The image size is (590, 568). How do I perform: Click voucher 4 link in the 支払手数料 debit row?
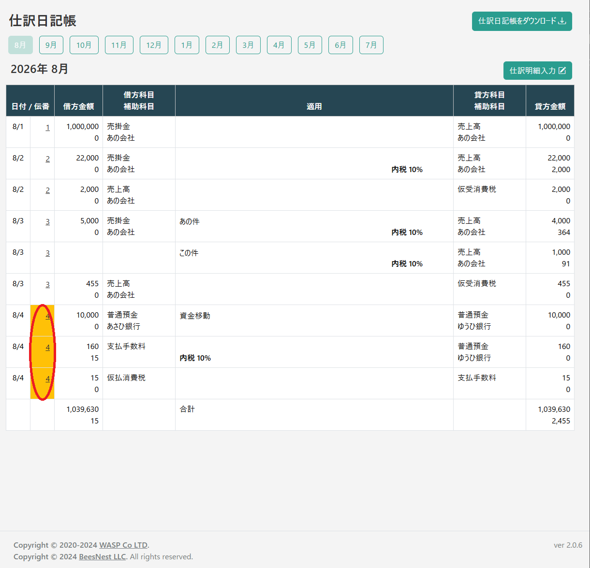(x=47, y=348)
